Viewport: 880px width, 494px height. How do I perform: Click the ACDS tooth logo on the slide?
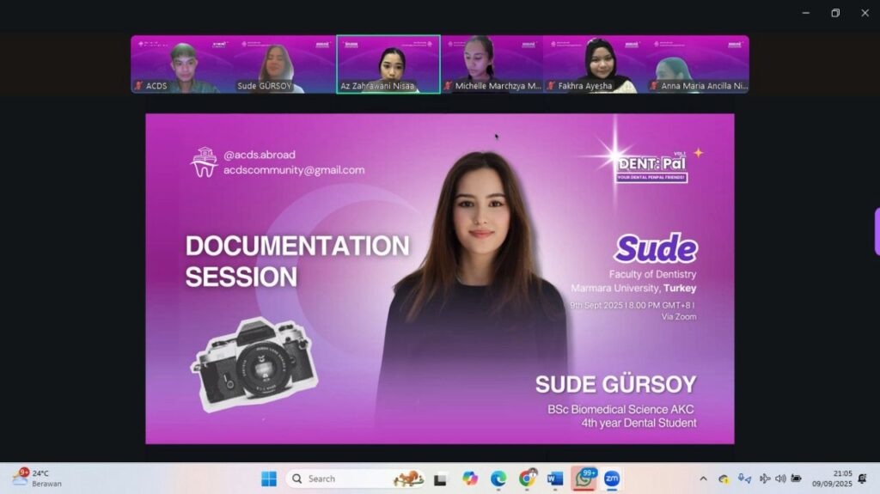click(x=205, y=162)
